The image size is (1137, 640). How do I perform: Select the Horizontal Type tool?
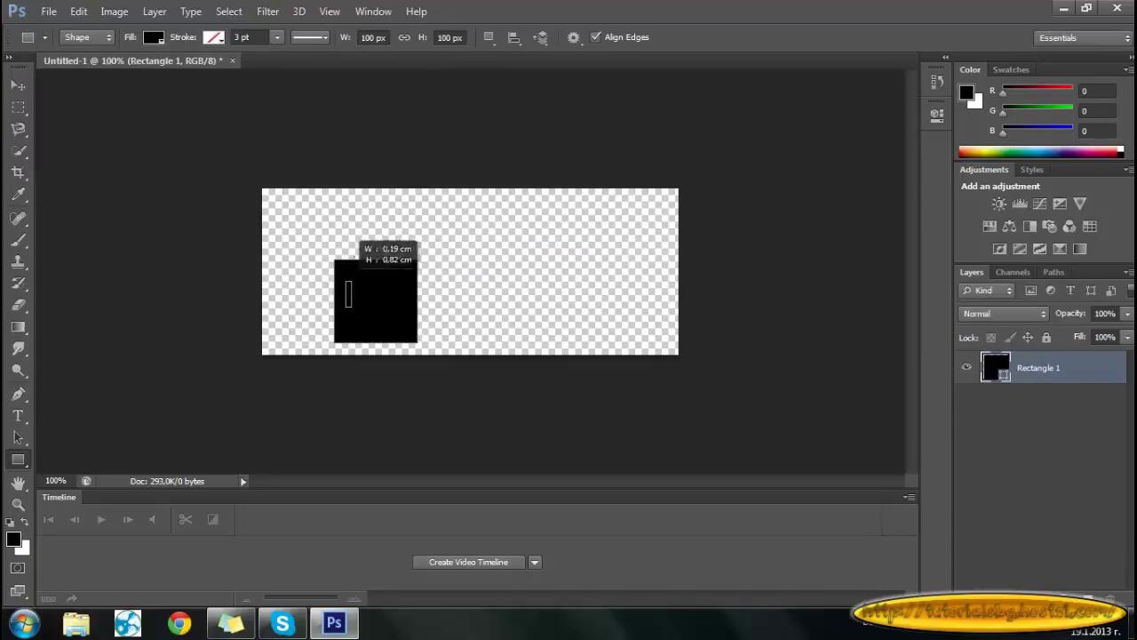[x=18, y=416]
